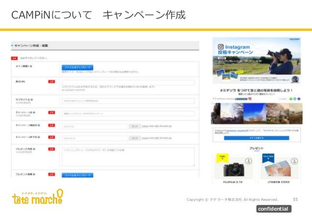Viewport: 312px width, 216px height.
Task: Click the small Instagram icon beside the account name
Action: (250, 99)
